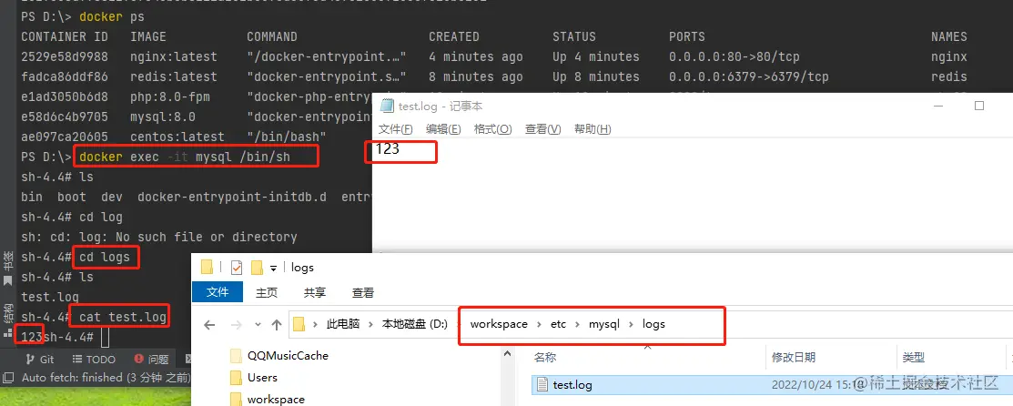Click mysql in the address breadcrumb
1013x406 pixels.
(x=604, y=324)
